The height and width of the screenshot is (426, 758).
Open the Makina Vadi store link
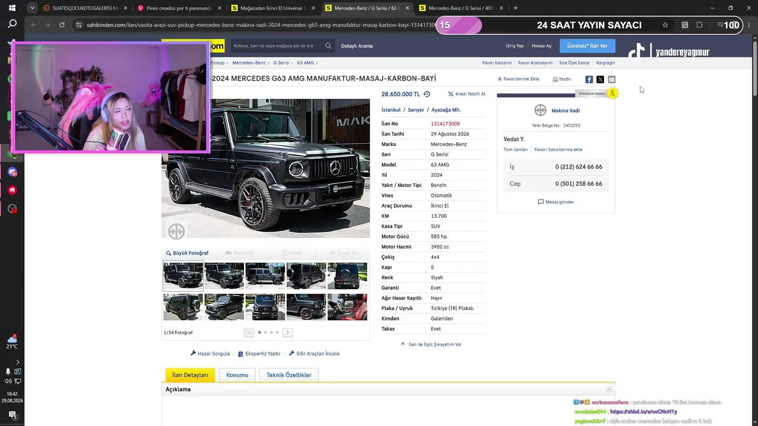(566, 111)
